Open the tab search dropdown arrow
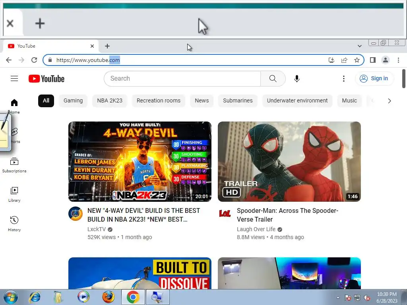 coord(359,46)
